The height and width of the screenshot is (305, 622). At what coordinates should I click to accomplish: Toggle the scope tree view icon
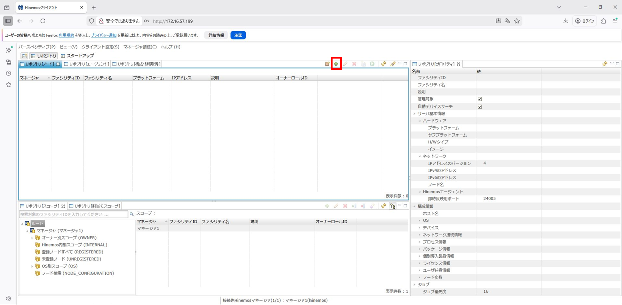click(393, 206)
